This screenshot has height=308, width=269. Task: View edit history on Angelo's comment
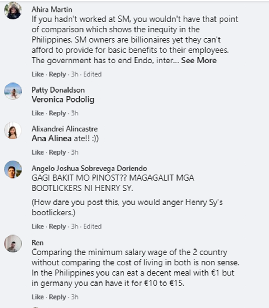tap(93, 227)
